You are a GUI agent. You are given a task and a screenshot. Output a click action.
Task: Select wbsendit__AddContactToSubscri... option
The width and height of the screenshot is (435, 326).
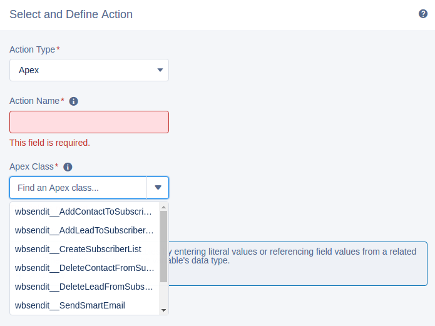coord(84,211)
